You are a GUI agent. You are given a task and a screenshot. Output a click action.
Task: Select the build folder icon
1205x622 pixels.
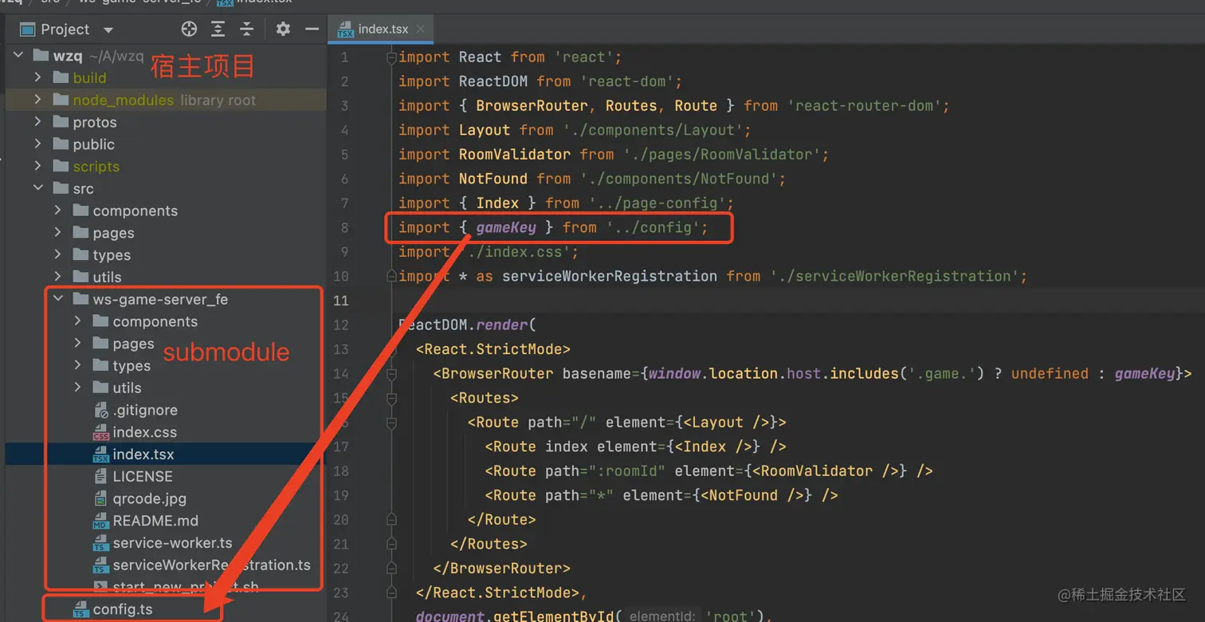(61, 77)
